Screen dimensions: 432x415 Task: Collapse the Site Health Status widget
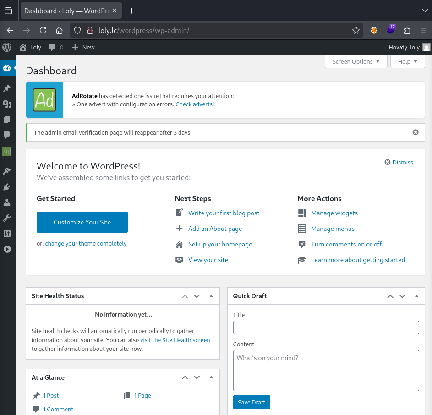(x=211, y=296)
